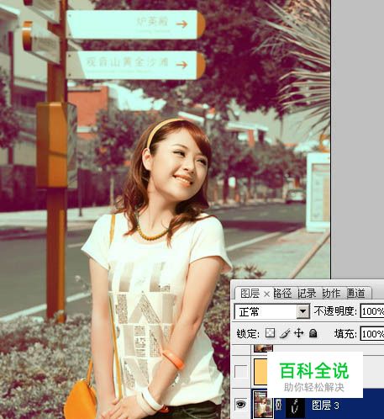Close the 图层 tab with its X
Viewport: 384px width, 419px height.
[x=267, y=294]
